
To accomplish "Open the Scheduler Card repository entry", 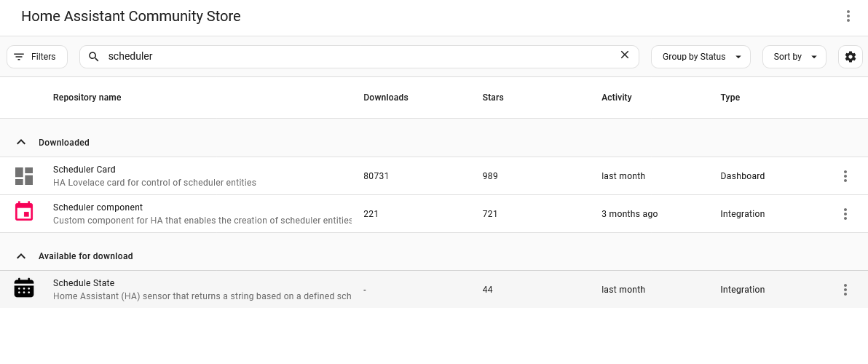I will coord(84,170).
